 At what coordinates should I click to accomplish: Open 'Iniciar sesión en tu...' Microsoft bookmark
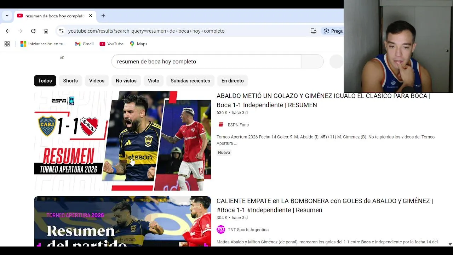click(44, 44)
